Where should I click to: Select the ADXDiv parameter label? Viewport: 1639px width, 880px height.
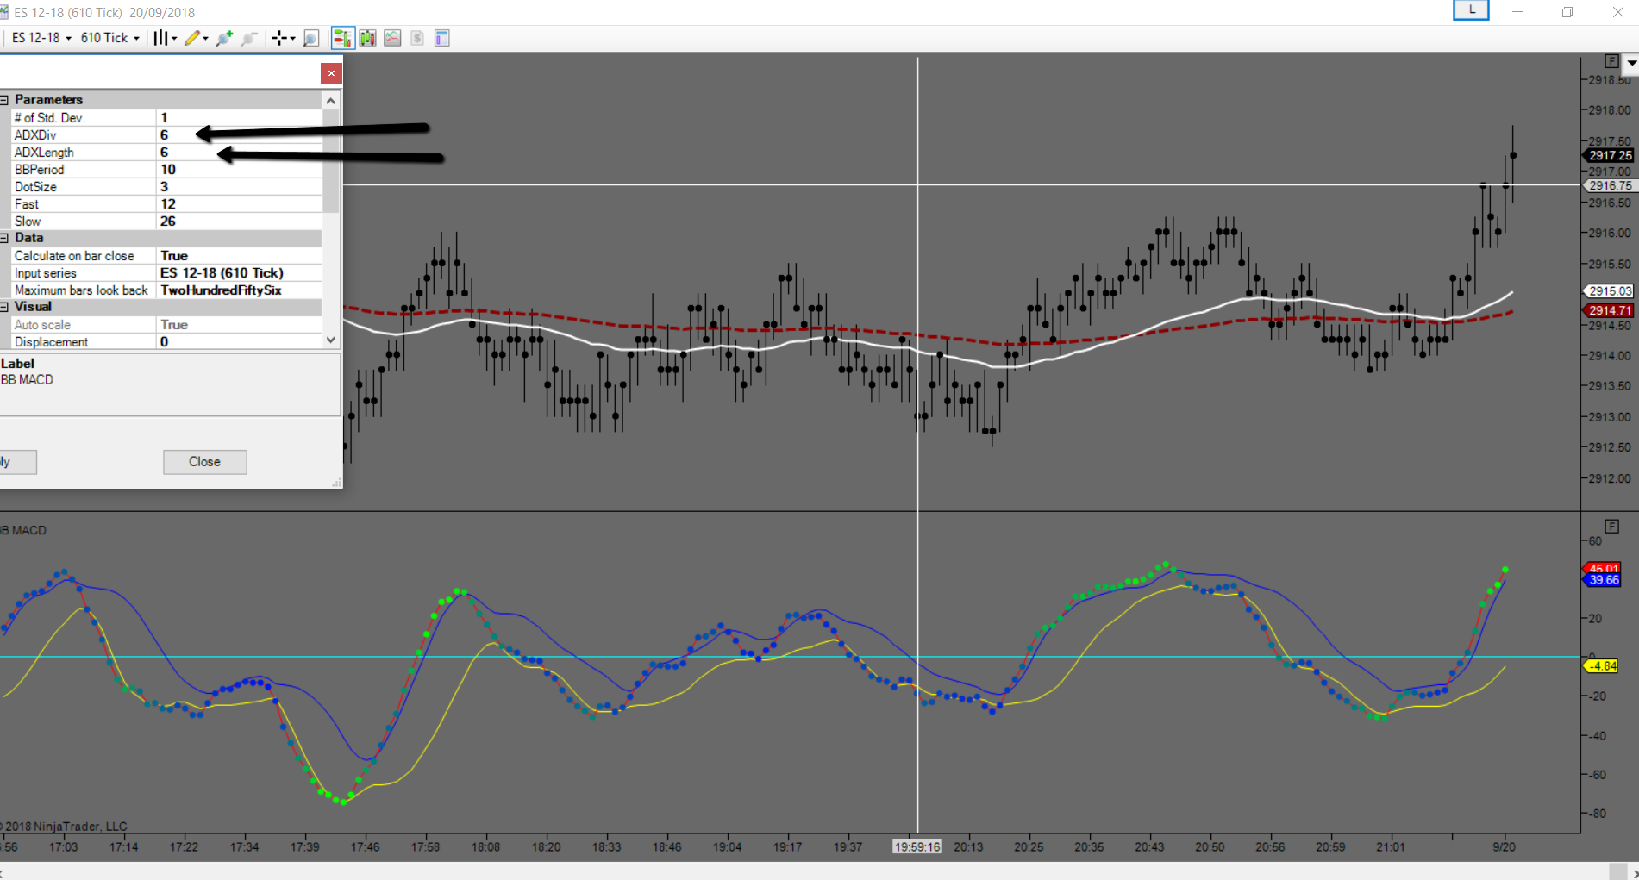coord(35,134)
